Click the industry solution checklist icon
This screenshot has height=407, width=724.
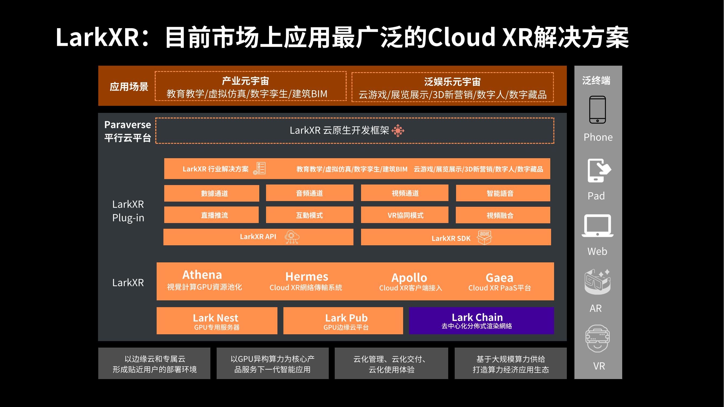click(x=260, y=168)
